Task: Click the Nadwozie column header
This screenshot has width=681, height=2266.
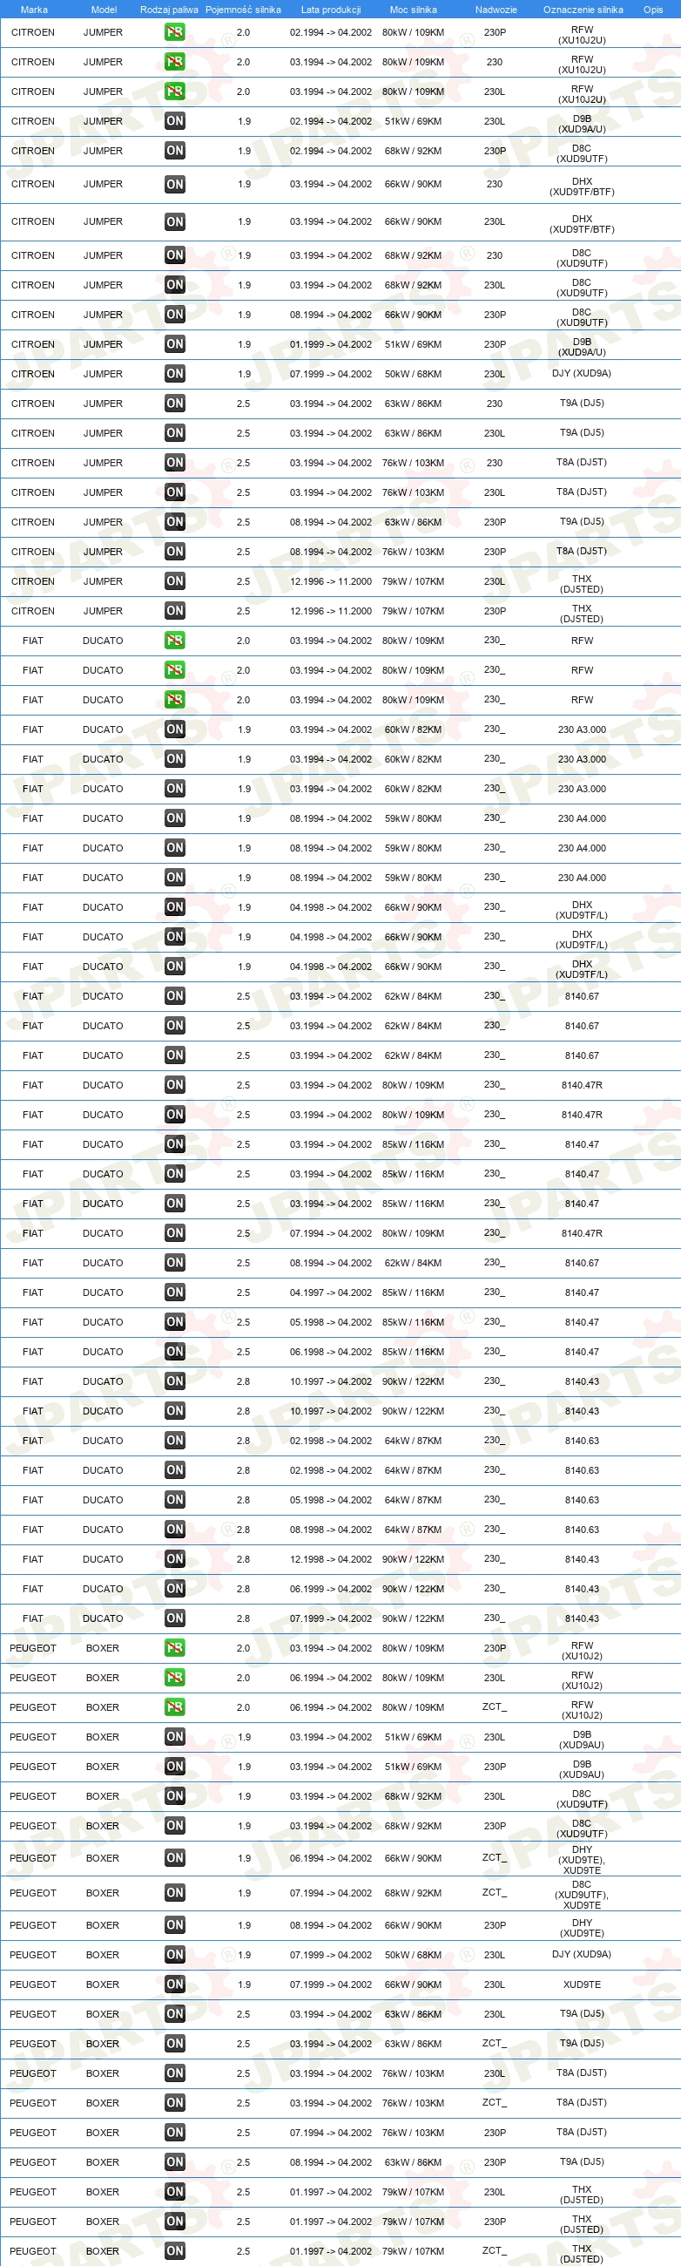Action: click(496, 10)
